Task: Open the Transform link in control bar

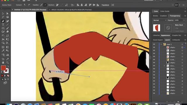Action: coord(105,5)
